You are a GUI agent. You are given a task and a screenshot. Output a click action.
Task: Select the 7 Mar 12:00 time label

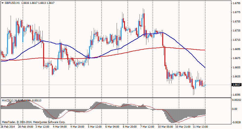tap(147, 127)
